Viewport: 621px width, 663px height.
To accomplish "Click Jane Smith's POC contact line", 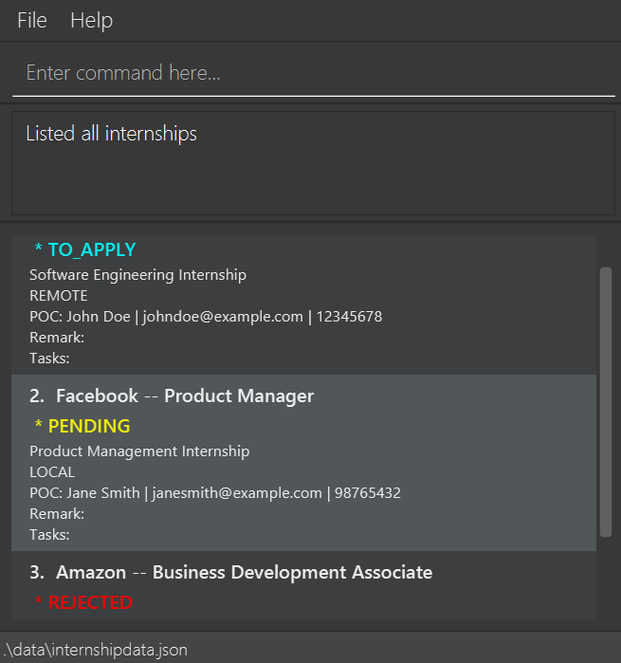I will coord(215,493).
